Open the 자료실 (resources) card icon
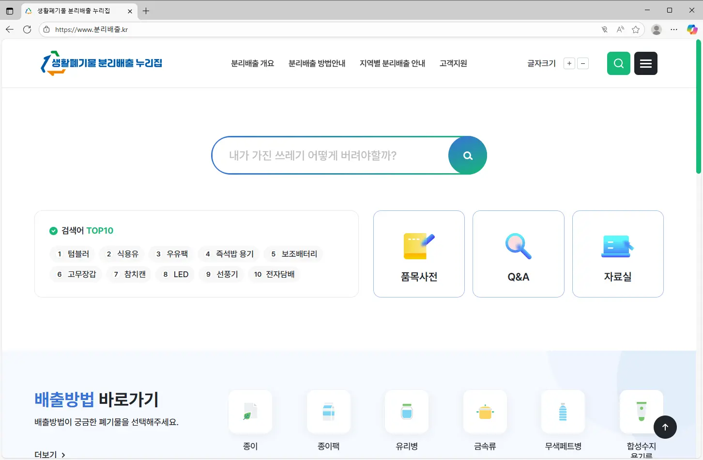This screenshot has height=460, width=703. point(617,246)
